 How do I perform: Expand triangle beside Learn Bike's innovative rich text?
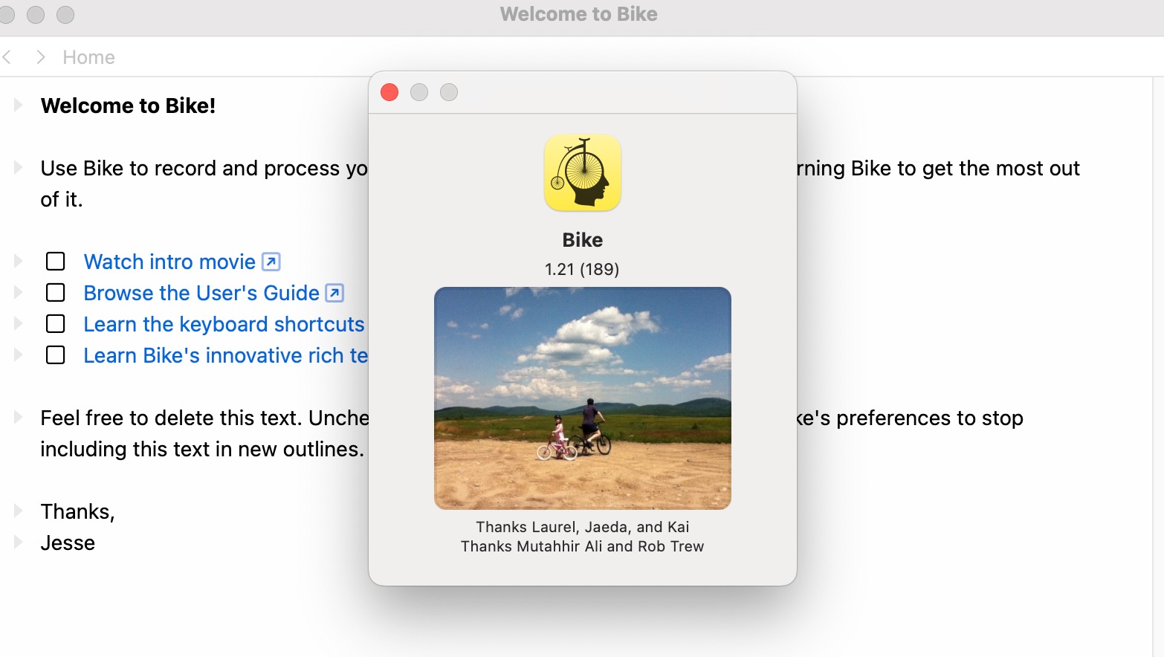click(x=19, y=355)
